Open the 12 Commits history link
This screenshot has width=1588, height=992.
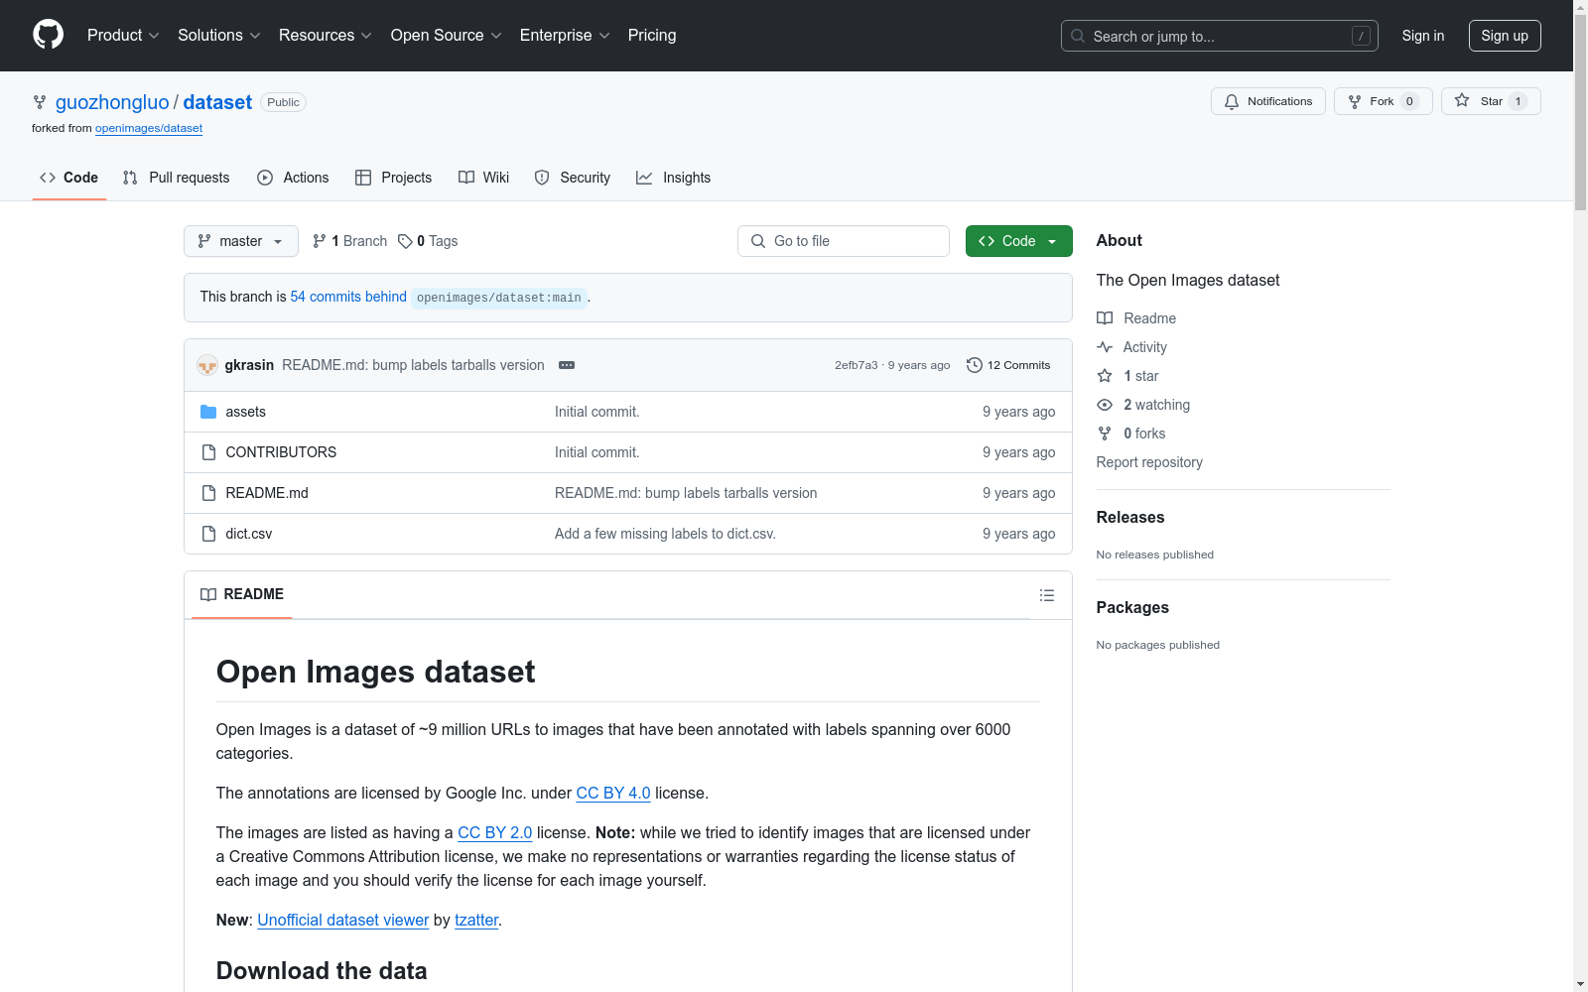pyautogui.click(x=1008, y=365)
